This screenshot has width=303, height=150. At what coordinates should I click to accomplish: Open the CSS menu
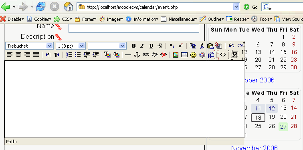click(x=63, y=19)
